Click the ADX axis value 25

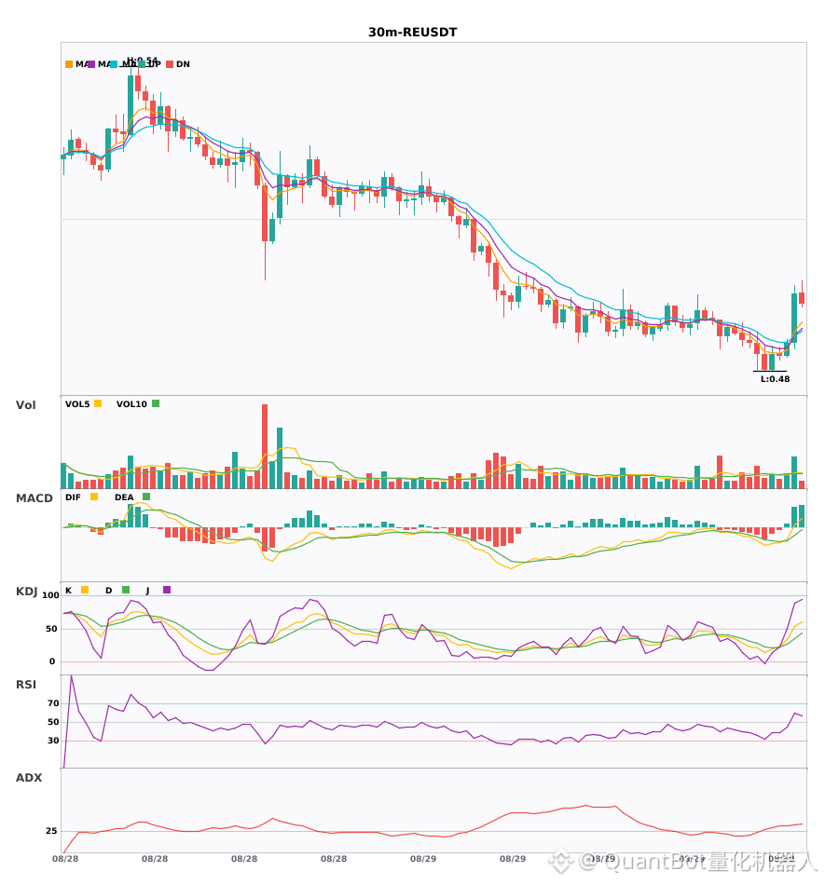click(x=51, y=831)
